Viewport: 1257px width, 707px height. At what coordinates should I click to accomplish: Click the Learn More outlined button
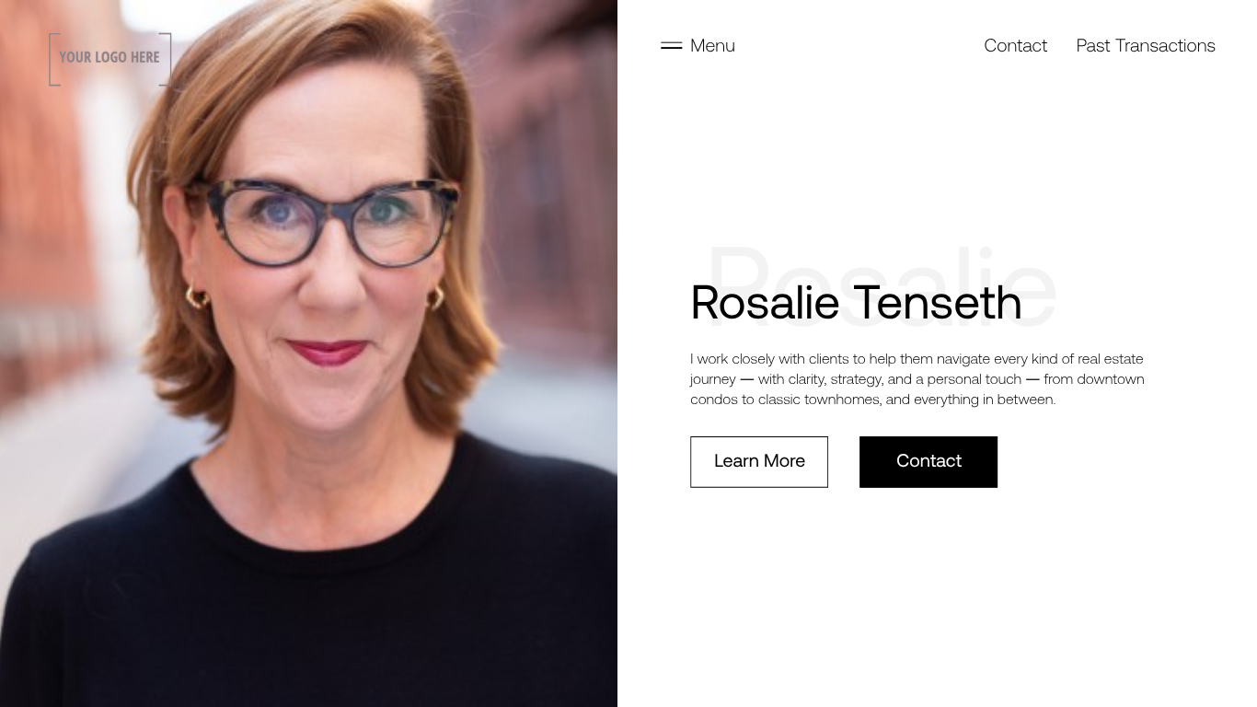pyautogui.click(x=759, y=461)
